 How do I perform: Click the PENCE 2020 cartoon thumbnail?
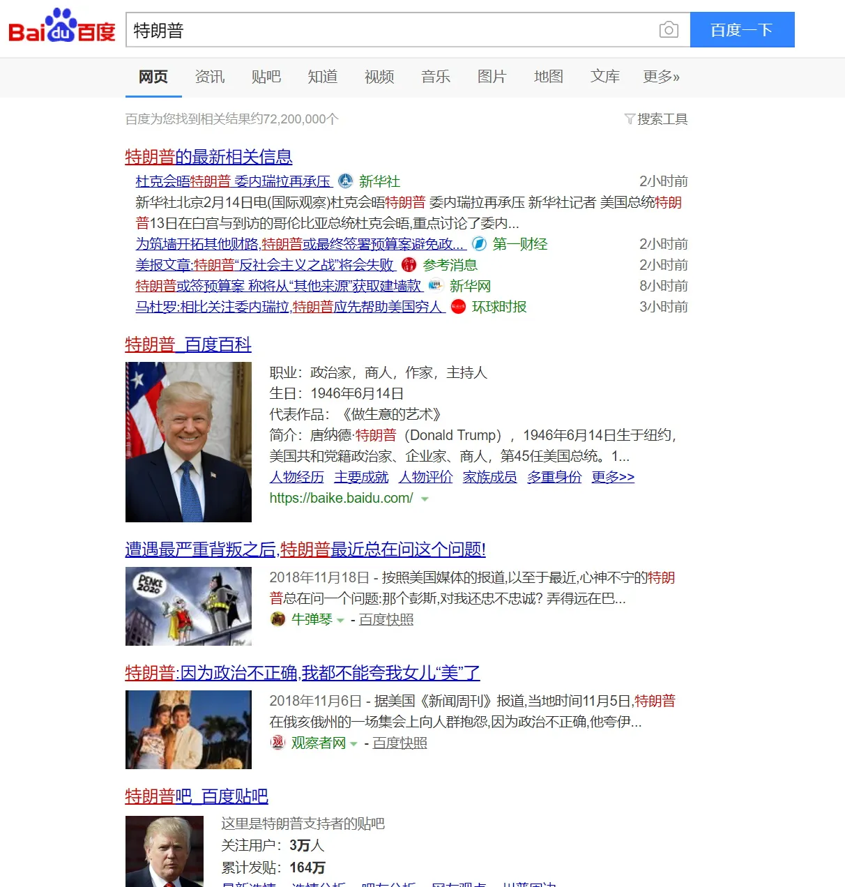pos(188,606)
